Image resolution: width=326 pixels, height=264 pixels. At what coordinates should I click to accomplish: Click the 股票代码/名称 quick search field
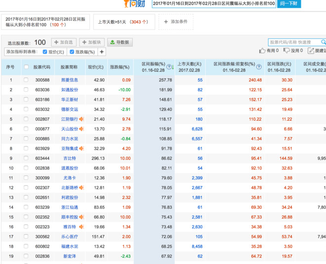[x=294, y=42]
